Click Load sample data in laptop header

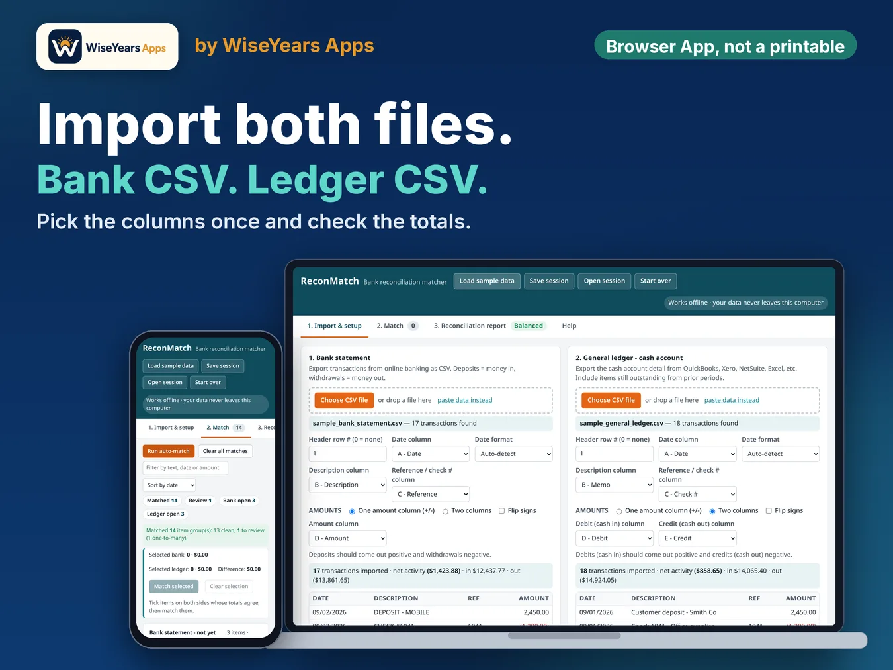point(487,281)
